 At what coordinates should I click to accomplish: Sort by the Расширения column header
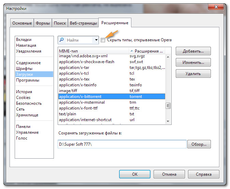[147, 51]
